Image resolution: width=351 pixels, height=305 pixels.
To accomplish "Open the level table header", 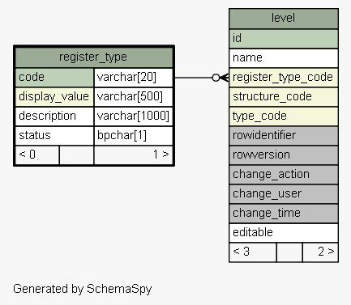I will coord(284,19).
